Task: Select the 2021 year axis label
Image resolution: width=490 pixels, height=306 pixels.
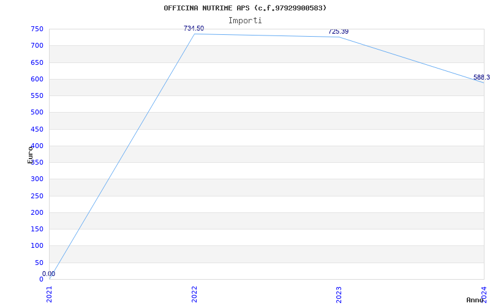Action: (x=50, y=294)
